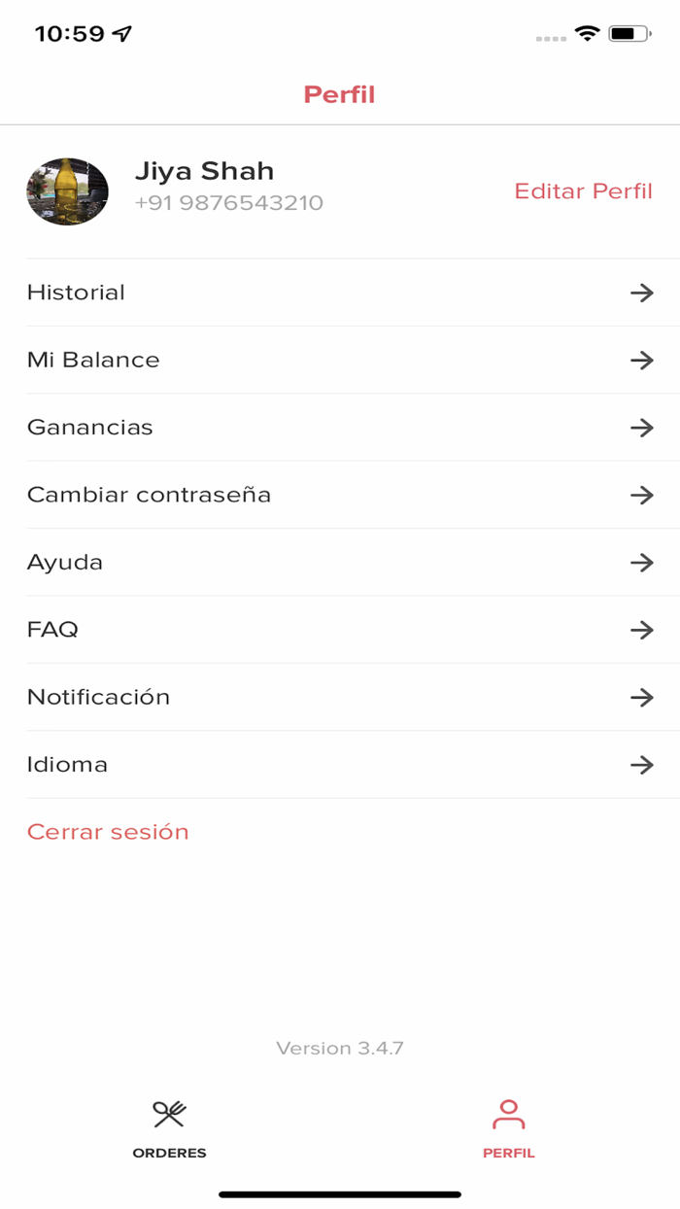Tap the arrow icon beside Ayuda
Image resolution: width=680 pixels, height=1209 pixels.
pyautogui.click(x=641, y=562)
